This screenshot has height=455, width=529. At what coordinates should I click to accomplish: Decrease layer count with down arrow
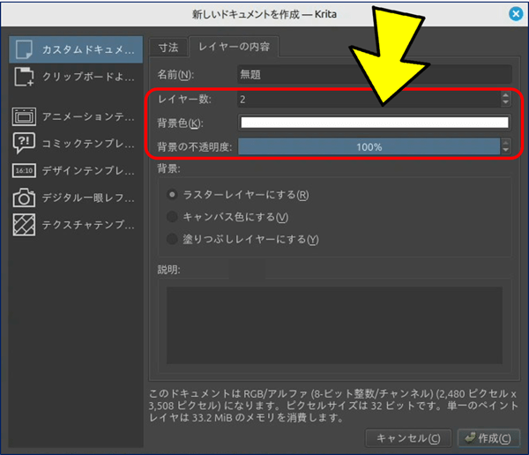click(x=505, y=103)
